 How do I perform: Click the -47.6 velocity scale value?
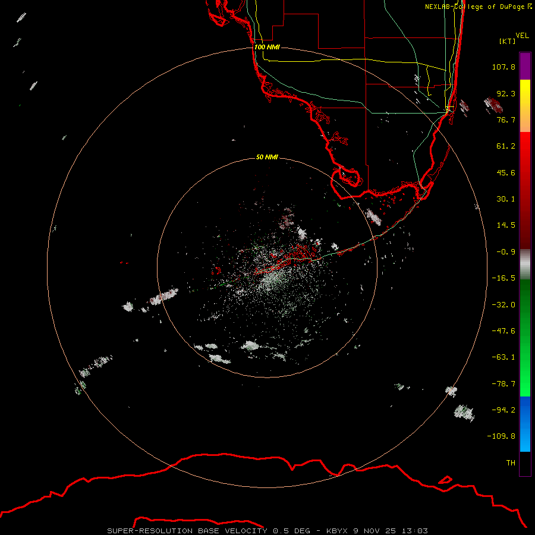tap(503, 331)
